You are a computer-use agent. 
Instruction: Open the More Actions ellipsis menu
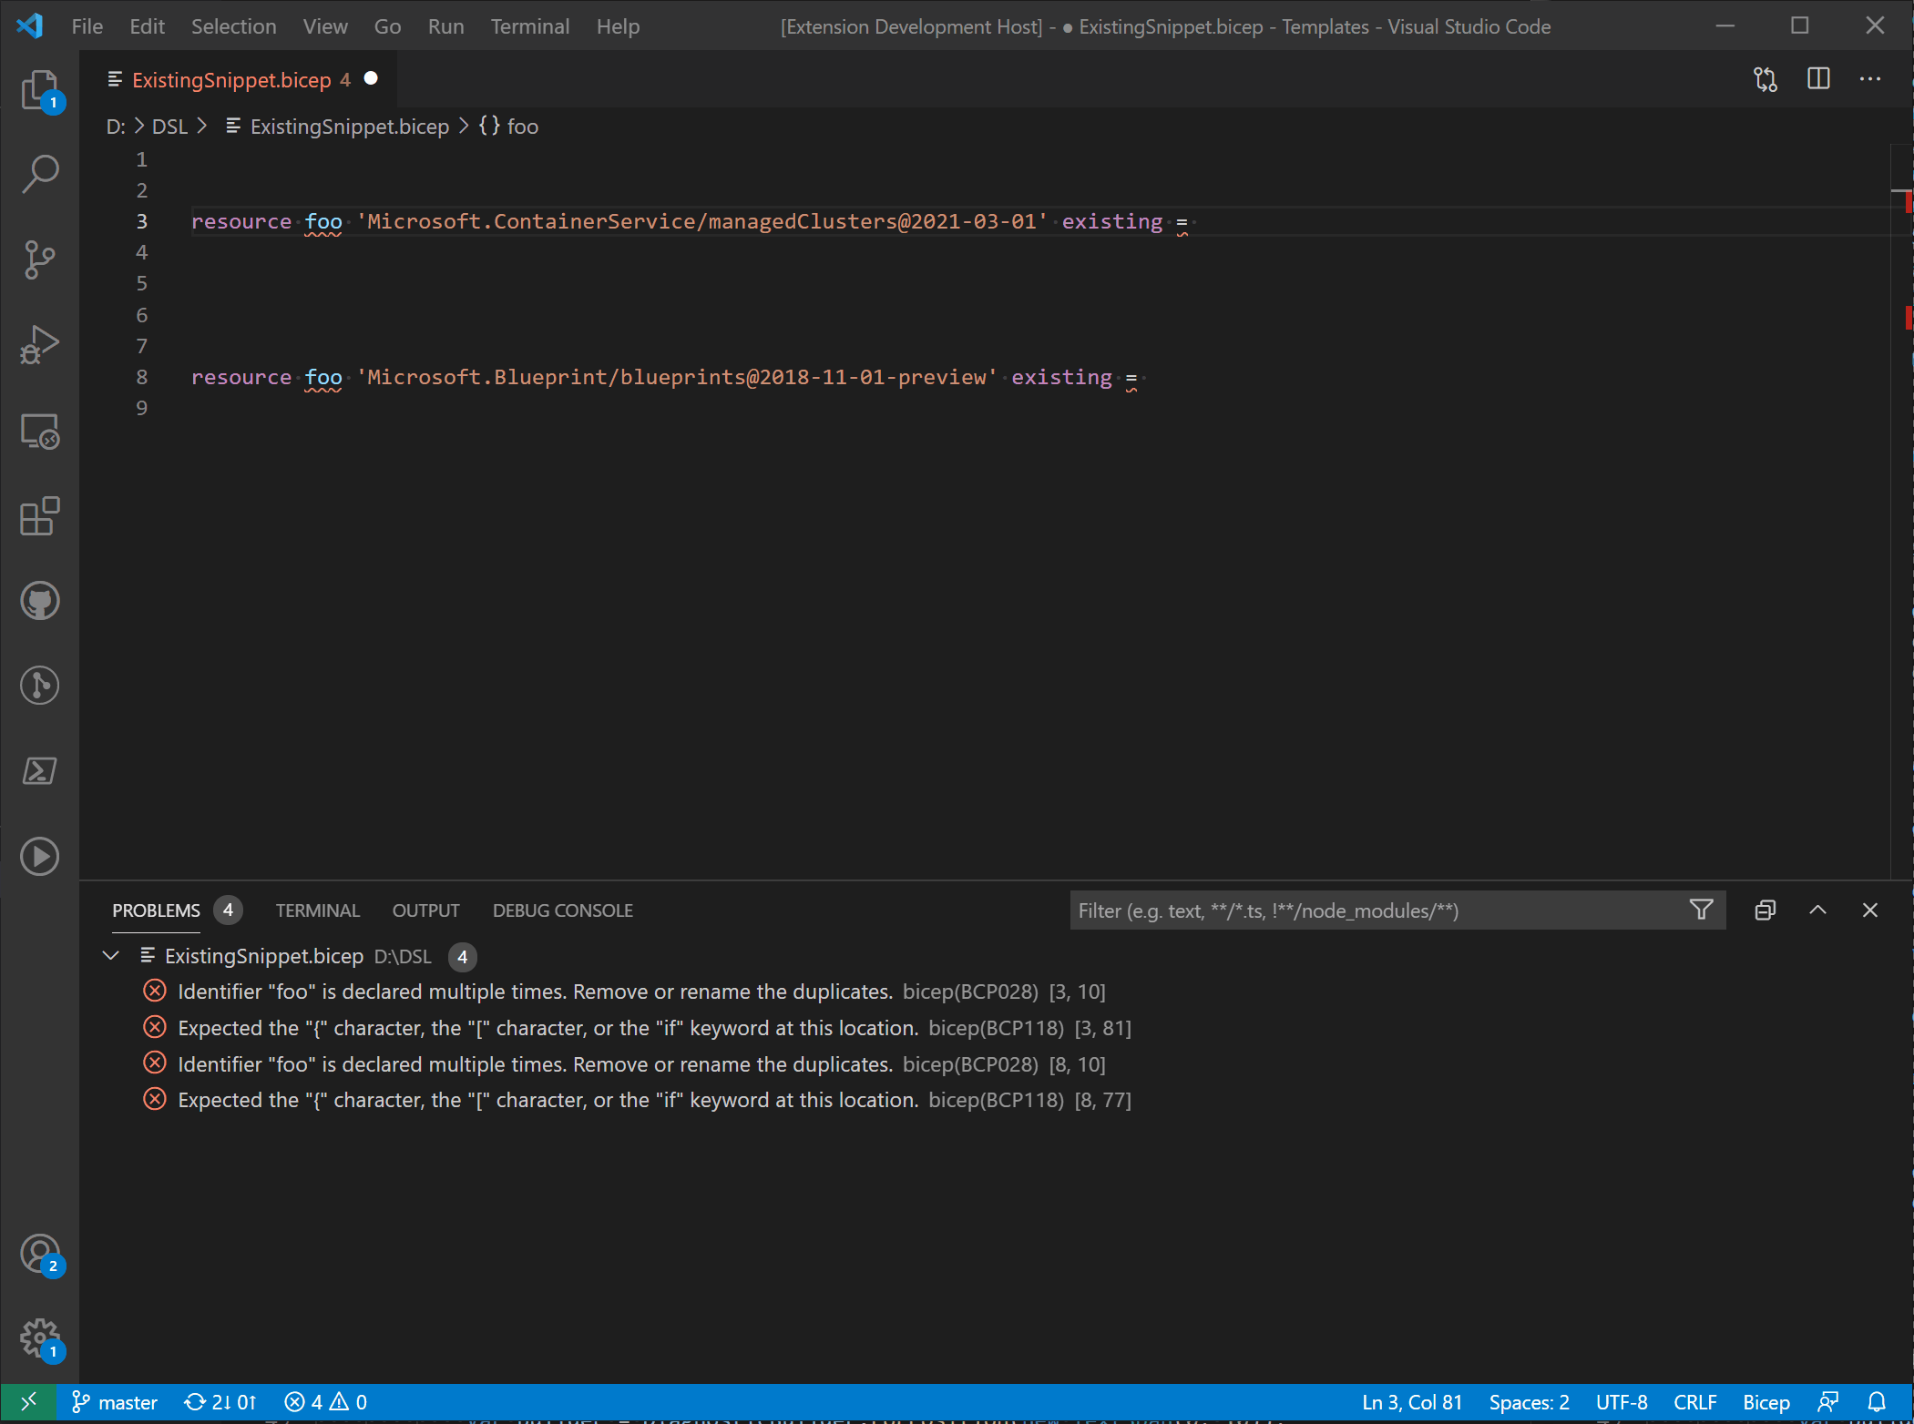pyautogui.click(x=1871, y=78)
